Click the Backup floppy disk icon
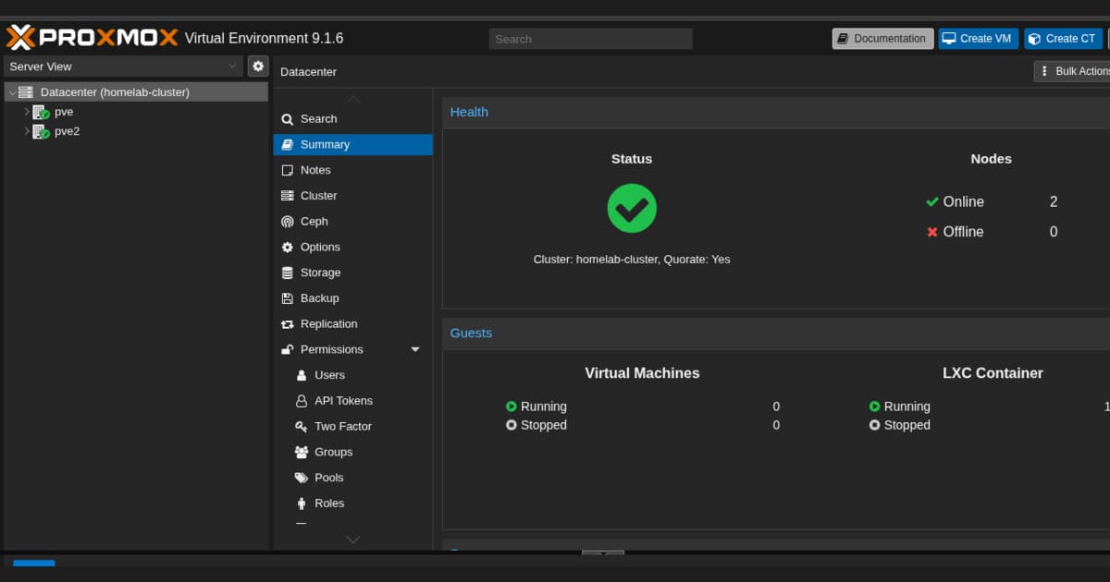Screen dimensions: 1110x582 287,298
